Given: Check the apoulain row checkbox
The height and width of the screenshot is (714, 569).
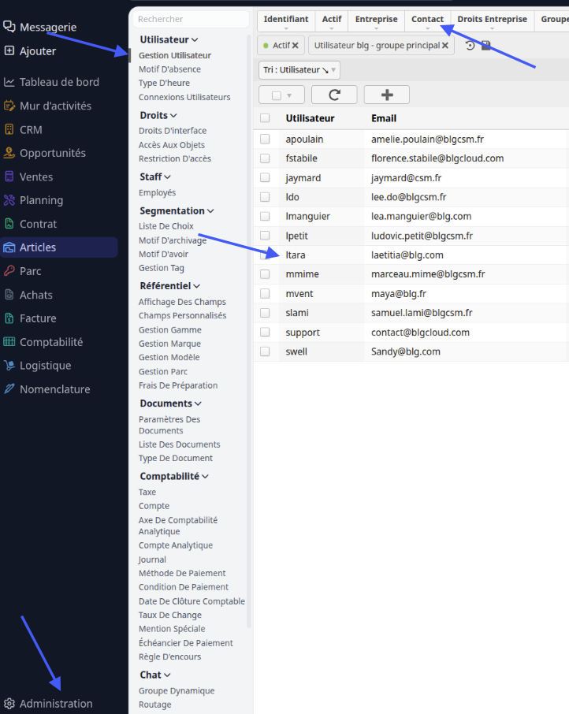Looking at the screenshot, I should (265, 139).
